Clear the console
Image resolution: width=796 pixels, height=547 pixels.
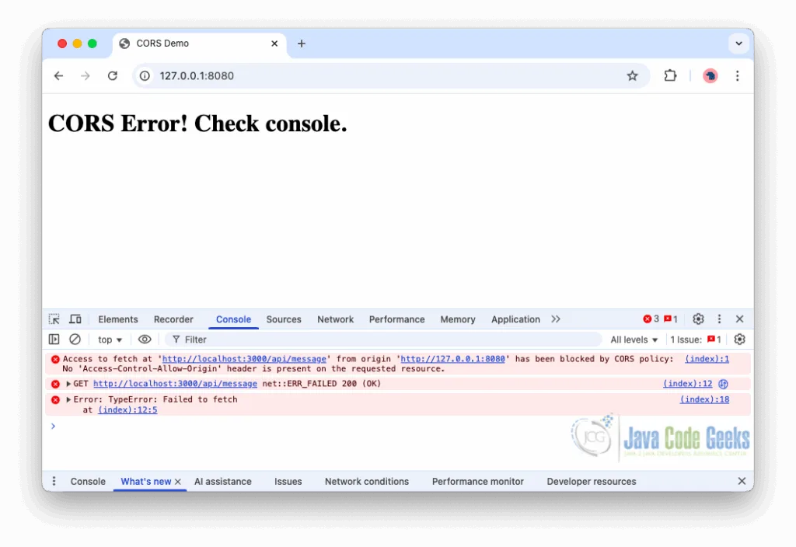(x=75, y=340)
